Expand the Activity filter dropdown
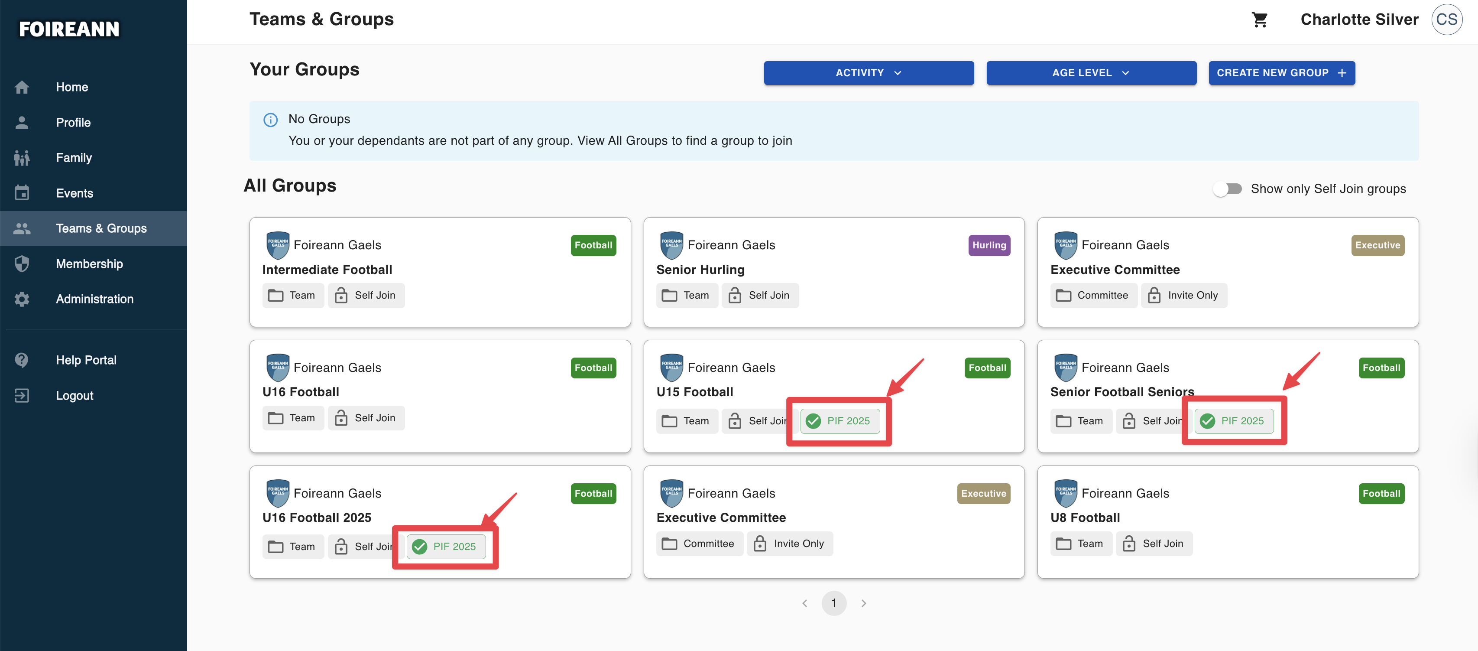Viewport: 1478px width, 651px height. pos(868,73)
